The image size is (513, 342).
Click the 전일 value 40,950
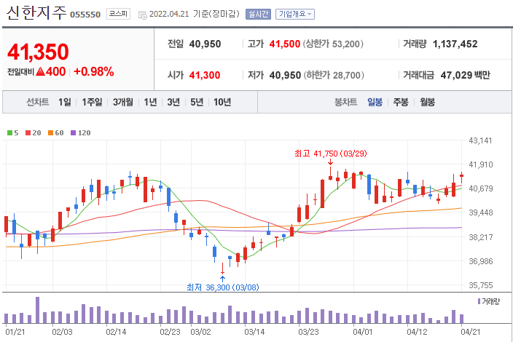(205, 44)
